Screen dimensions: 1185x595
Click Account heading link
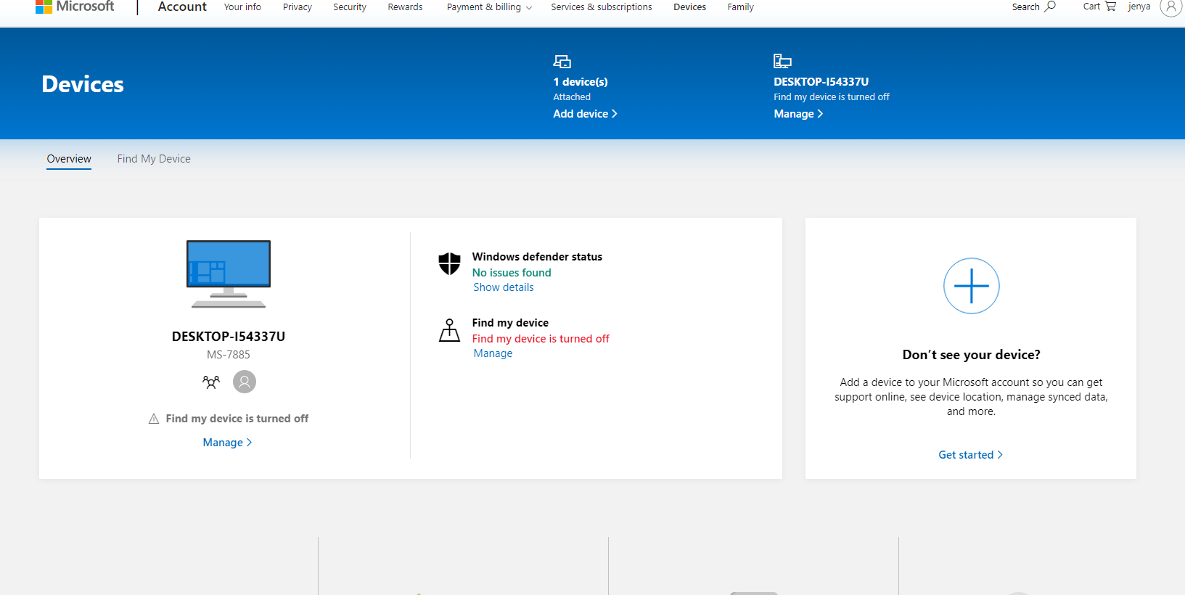182,7
